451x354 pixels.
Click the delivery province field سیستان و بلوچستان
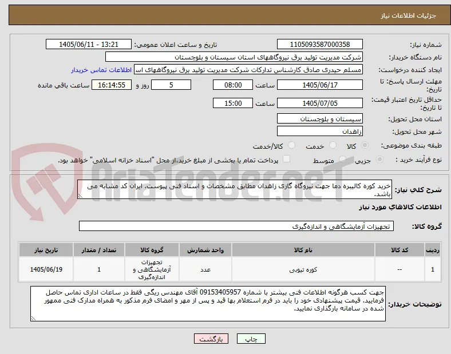(319, 119)
